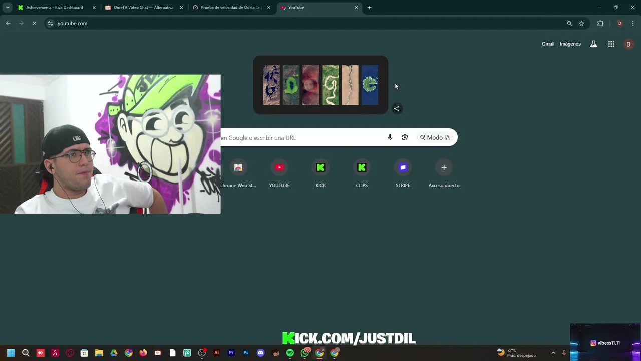The image size is (641, 361).
Task: Launch Adobe Premiere Pro from the taskbar
Action: pyautogui.click(x=231, y=353)
